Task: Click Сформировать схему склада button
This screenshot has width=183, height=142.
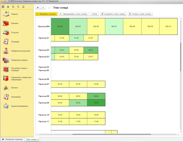Action: tap(73, 14)
